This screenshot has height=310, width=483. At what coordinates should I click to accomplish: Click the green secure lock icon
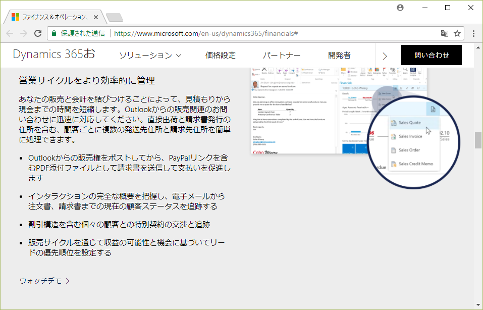(x=54, y=33)
